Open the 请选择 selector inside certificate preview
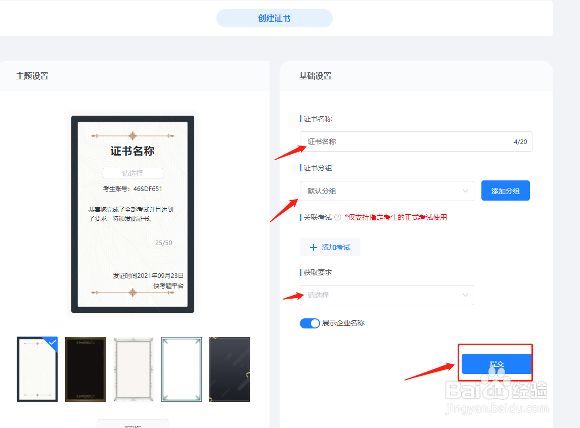580x428 pixels. click(x=132, y=173)
